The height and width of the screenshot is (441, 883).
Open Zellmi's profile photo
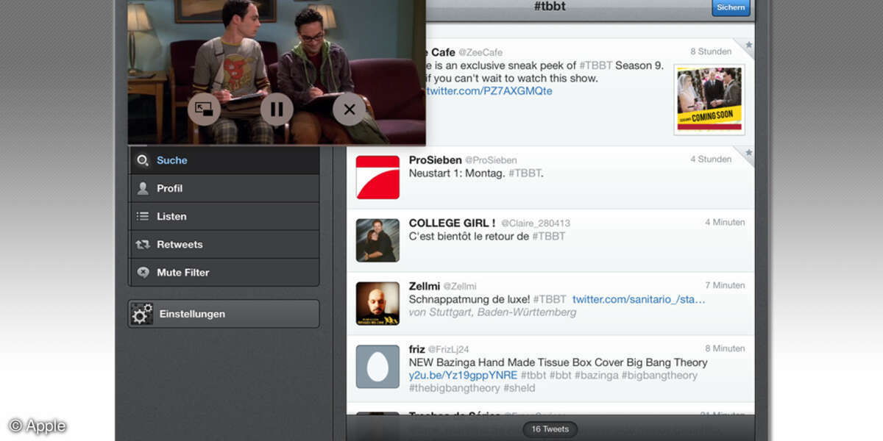pyautogui.click(x=377, y=304)
